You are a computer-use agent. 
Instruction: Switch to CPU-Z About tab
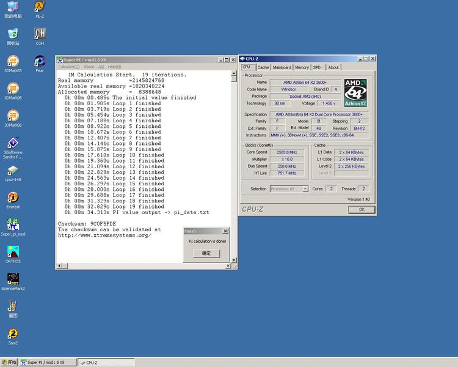(x=333, y=67)
